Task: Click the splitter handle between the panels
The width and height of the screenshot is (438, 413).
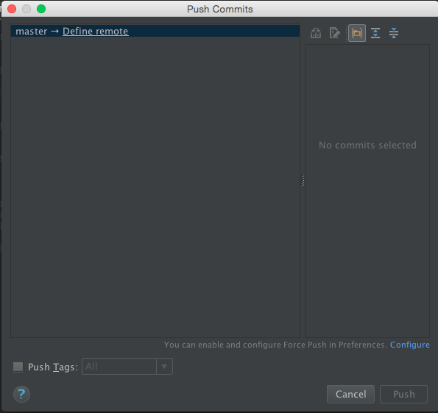Action: (303, 181)
